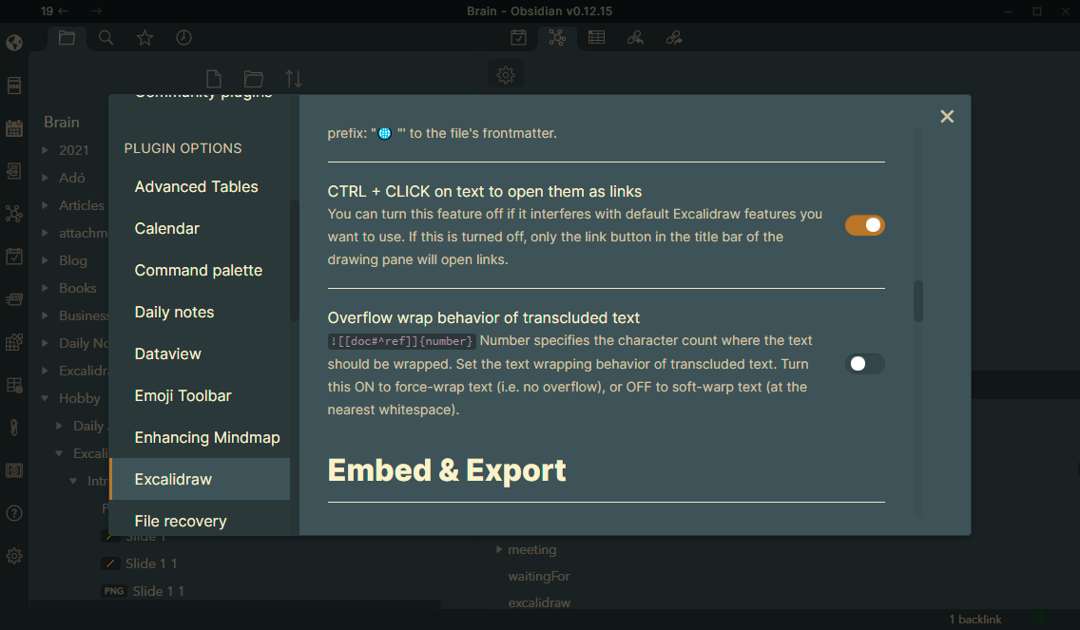
Task: Navigate back with left arrow
Action: pos(64,11)
